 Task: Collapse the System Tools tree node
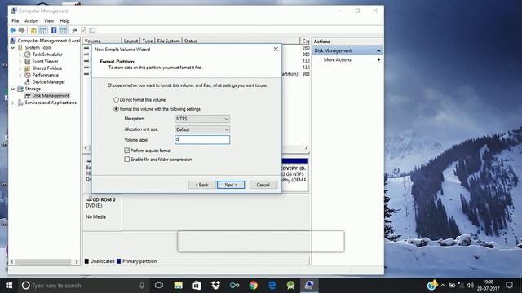pos(13,47)
